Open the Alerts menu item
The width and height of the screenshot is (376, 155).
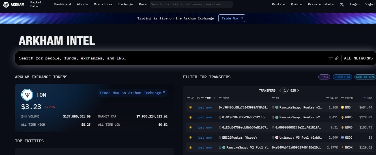(82, 4)
